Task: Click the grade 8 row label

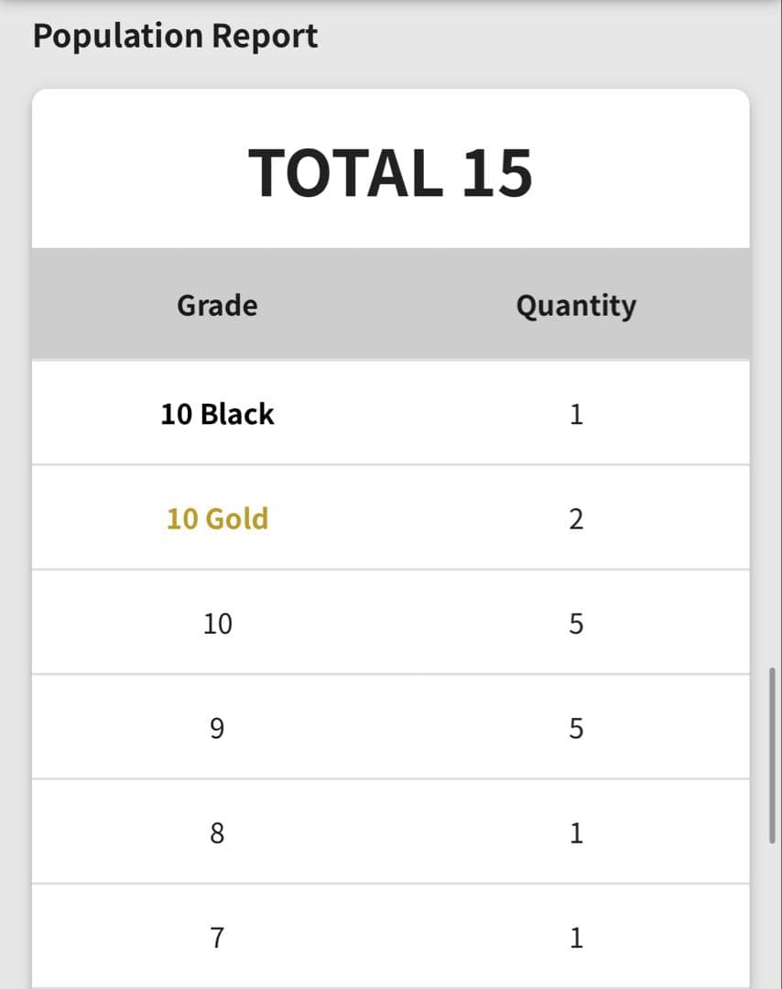Action: tap(217, 833)
